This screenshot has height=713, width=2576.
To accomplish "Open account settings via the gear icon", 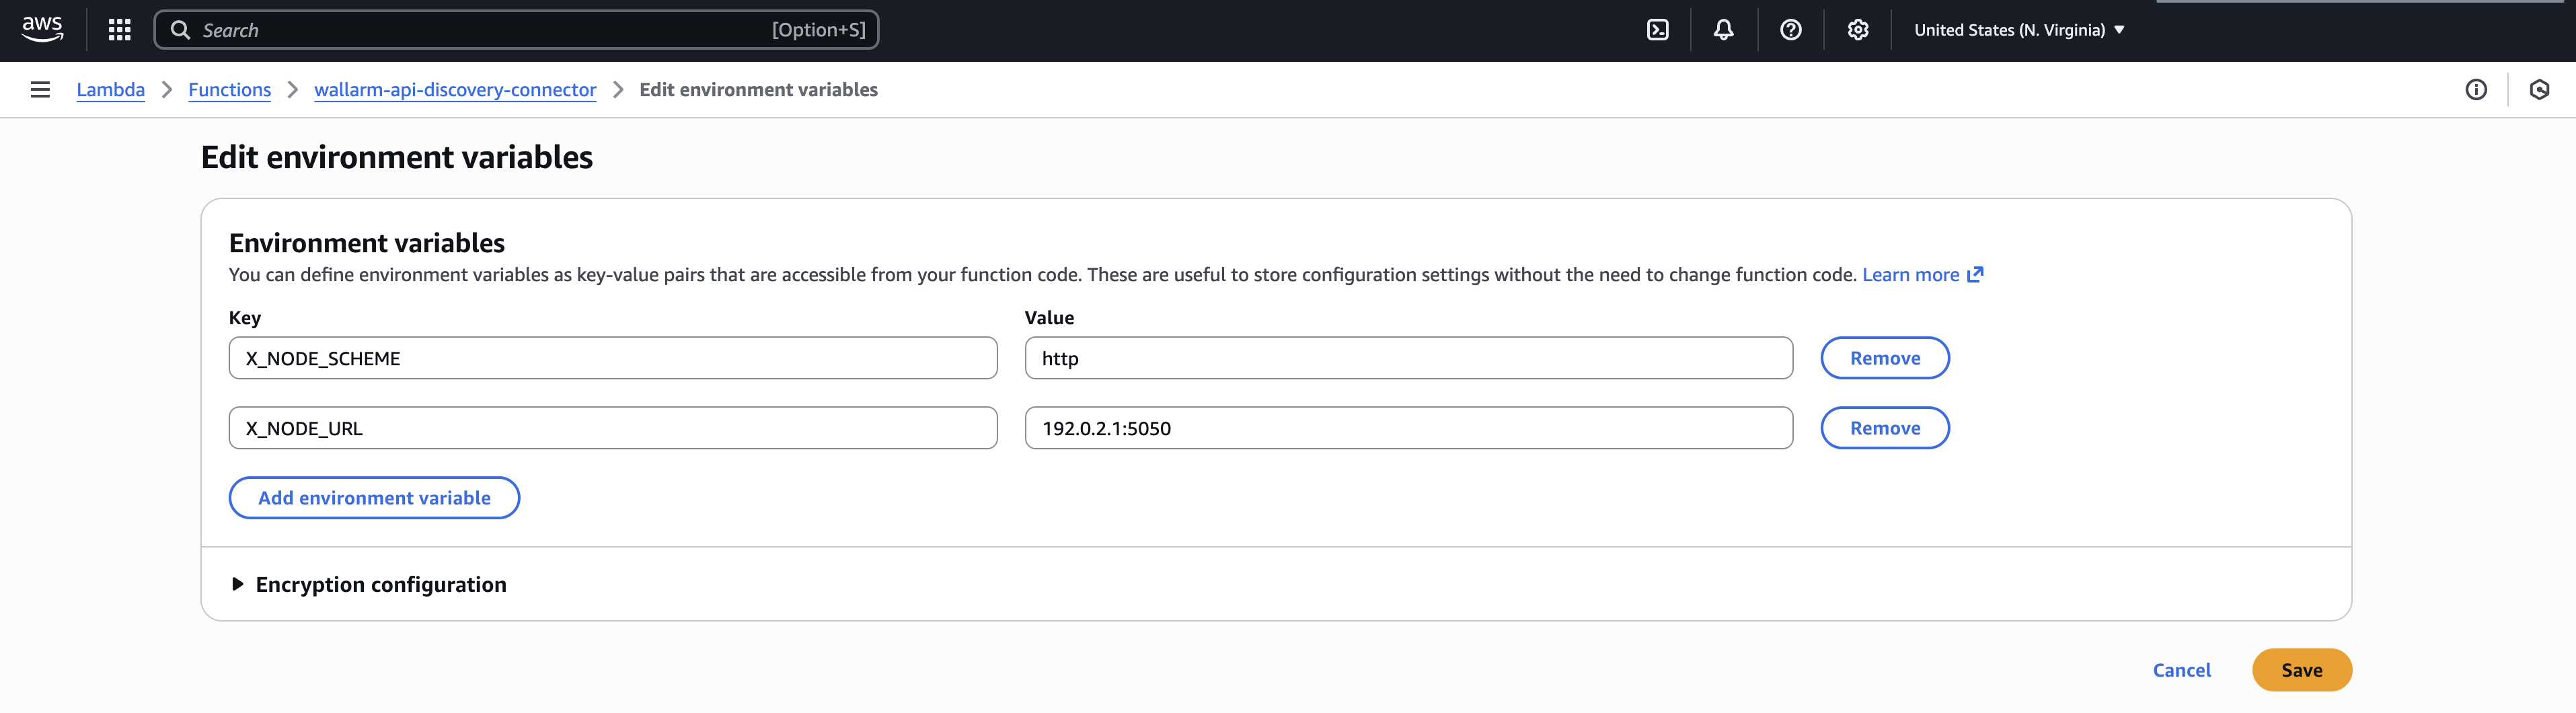I will (1857, 30).
